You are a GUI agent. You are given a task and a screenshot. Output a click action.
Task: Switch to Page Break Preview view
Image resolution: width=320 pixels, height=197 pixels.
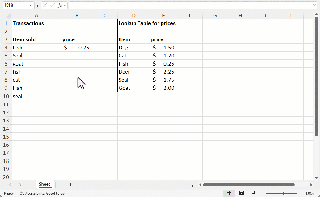(x=254, y=193)
